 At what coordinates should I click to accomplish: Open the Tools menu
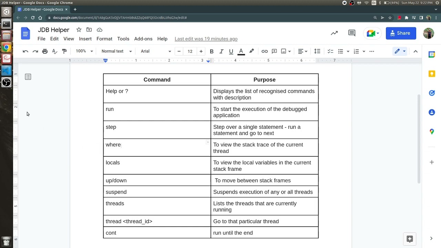pos(123,39)
